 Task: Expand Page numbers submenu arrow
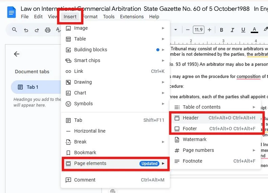point(254,150)
